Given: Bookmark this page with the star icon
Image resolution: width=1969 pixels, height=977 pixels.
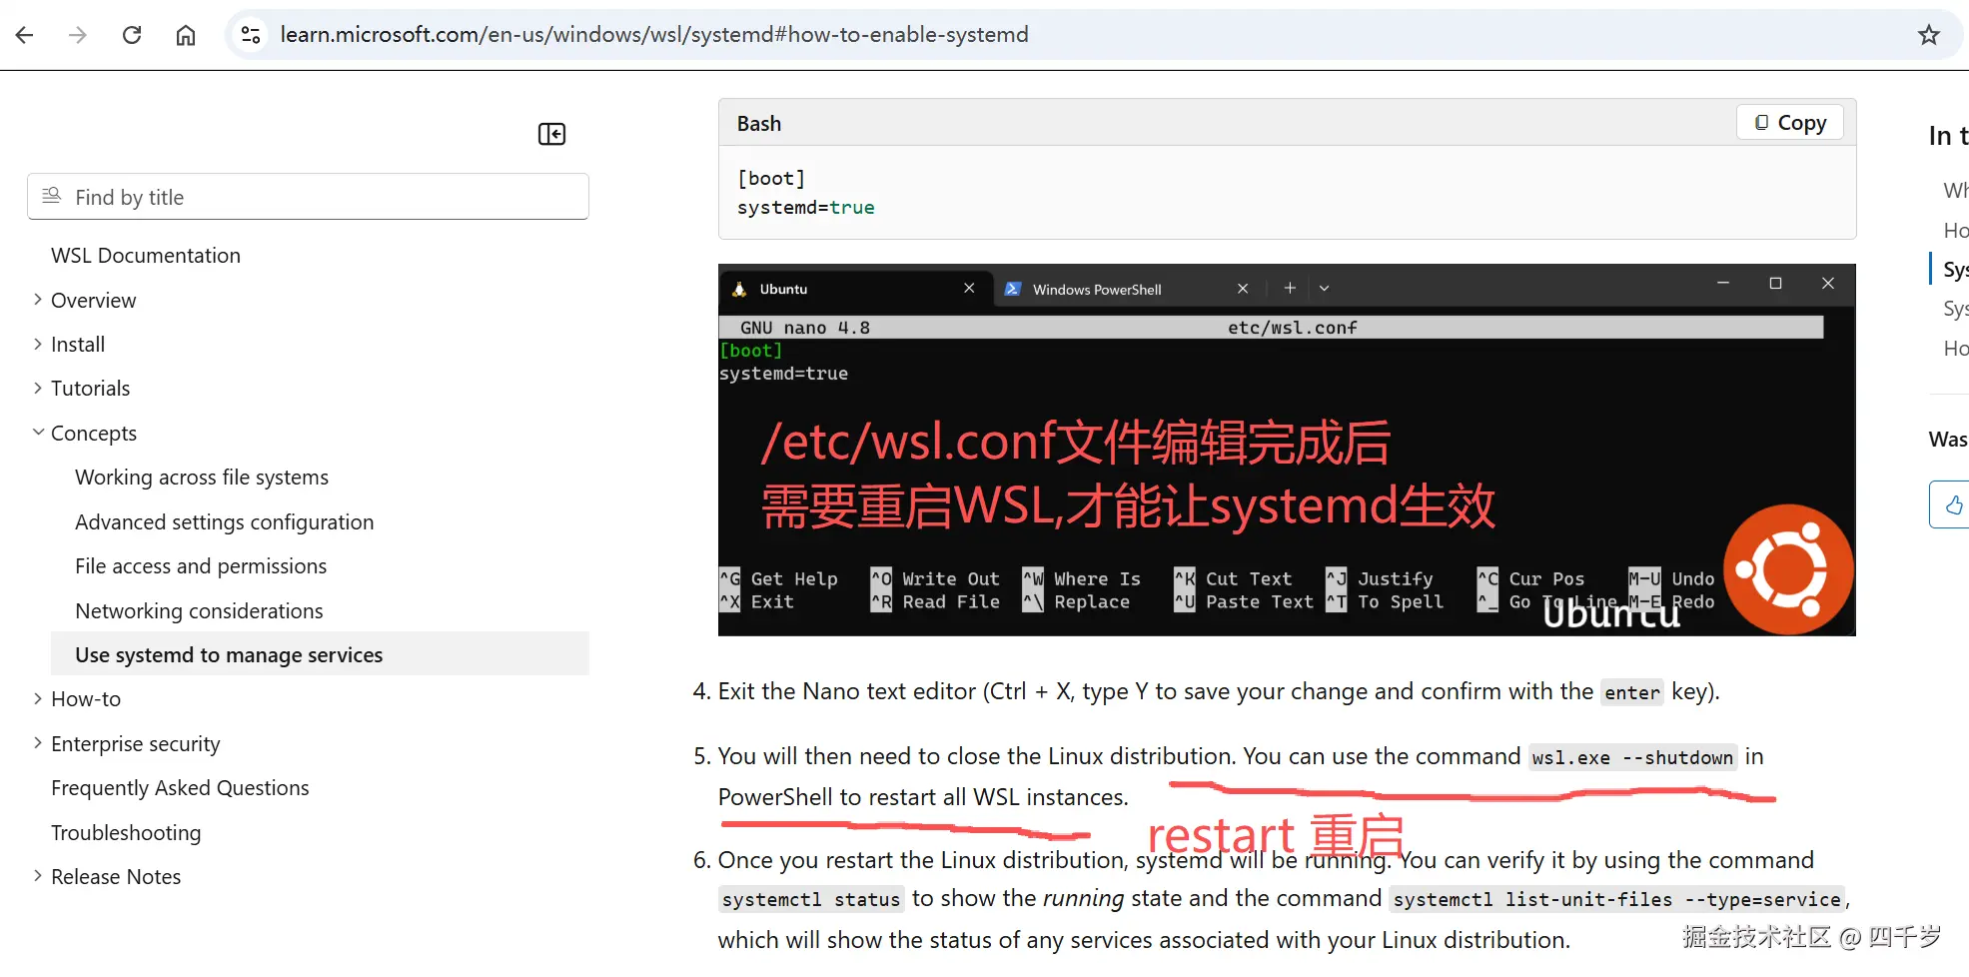Looking at the screenshot, I should click(1928, 34).
